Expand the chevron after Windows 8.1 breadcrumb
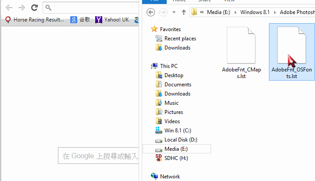 [275, 12]
